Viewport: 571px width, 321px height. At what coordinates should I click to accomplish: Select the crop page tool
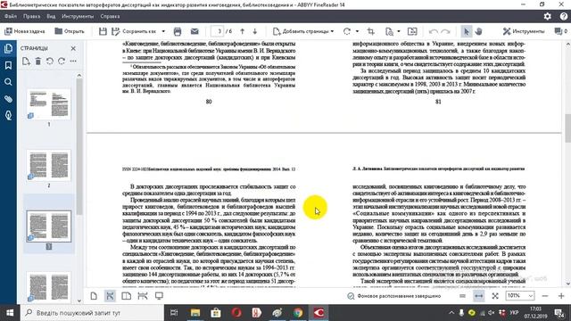click(371, 31)
